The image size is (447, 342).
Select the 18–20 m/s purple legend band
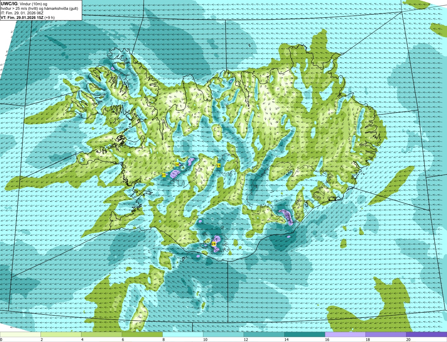(x=386, y=335)
